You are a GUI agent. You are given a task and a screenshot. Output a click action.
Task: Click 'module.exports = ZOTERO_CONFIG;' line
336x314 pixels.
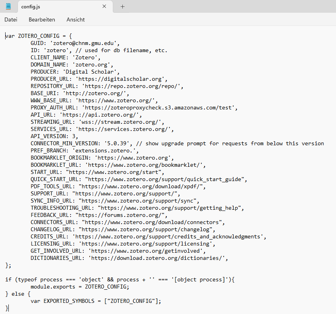(x=80, y=287)
